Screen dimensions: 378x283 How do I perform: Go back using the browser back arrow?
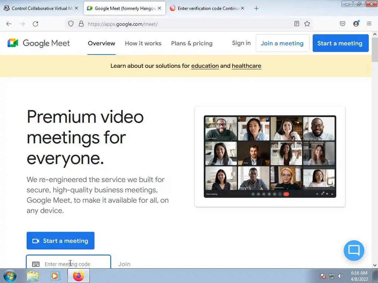pos(9,24)
